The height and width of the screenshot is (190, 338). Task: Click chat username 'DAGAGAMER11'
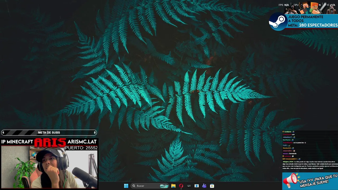point(292,159)
